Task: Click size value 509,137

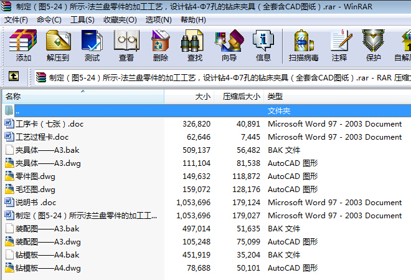Action: [x=197, y=150]
